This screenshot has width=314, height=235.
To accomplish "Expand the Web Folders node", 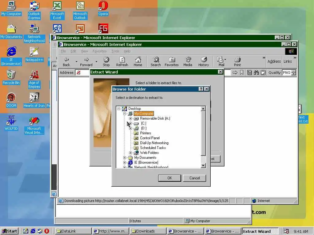I will (130, 153).
